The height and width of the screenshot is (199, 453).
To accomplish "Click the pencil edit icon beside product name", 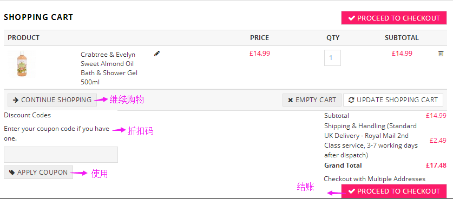I will point(157,54).
